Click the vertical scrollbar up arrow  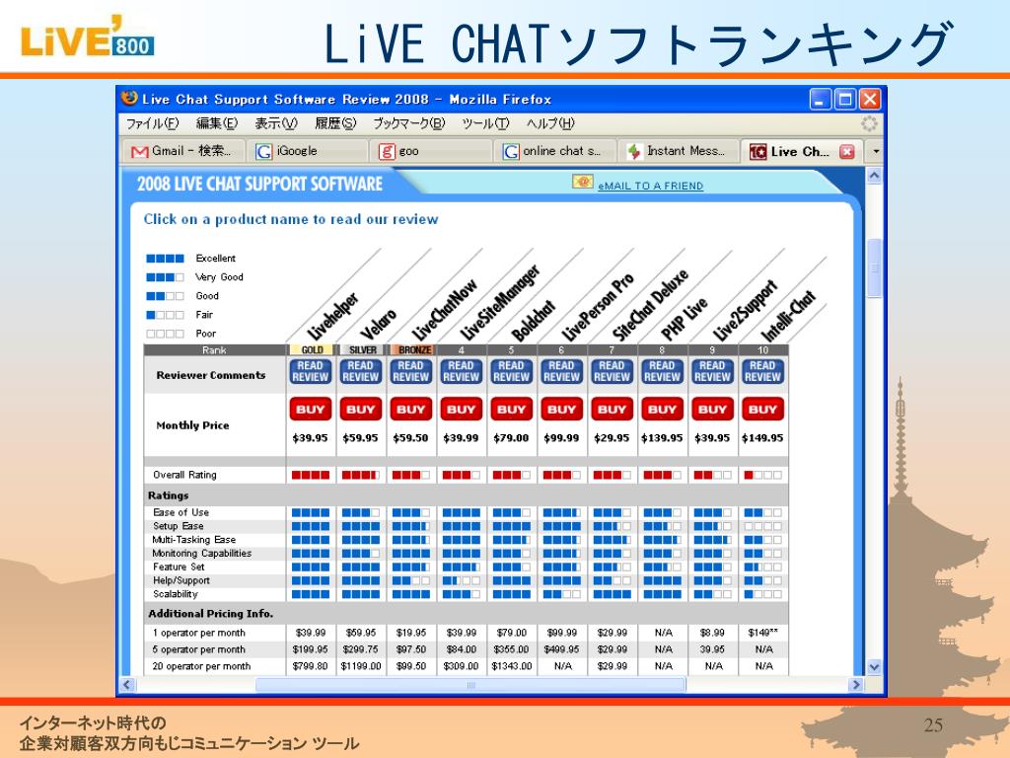[x=874, y=176]
